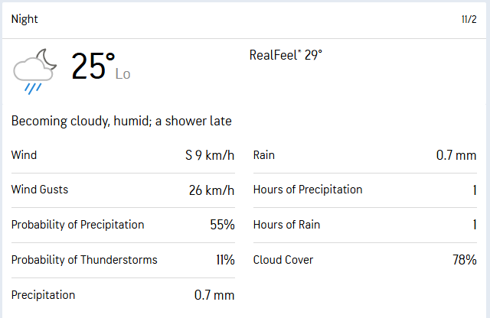Select the Wind row label

pos(24,155)
